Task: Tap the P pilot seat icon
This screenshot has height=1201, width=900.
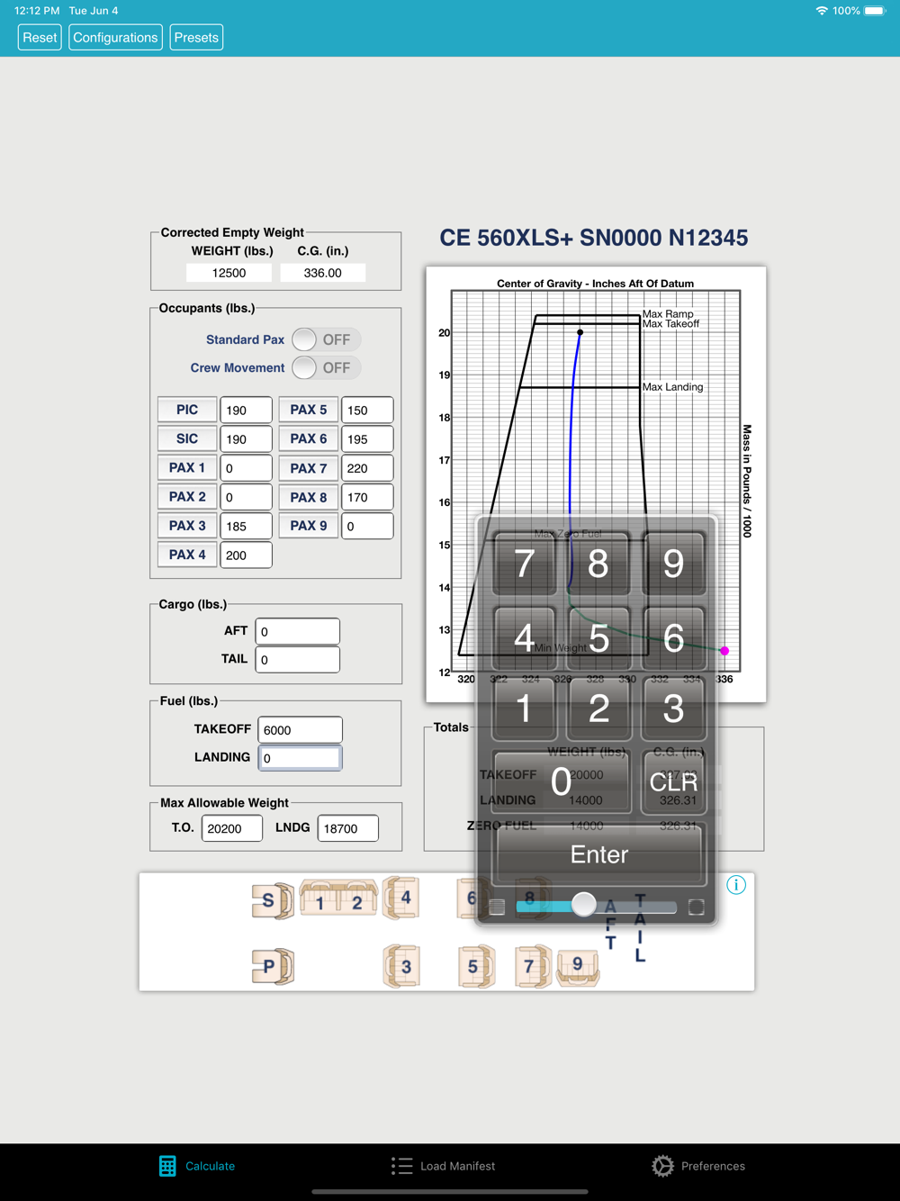Action: pos(272,967)
